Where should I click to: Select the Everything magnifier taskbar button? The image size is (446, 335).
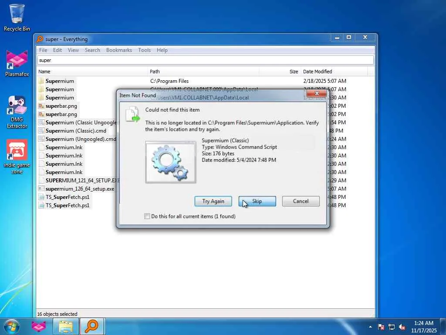click(x=92, y=326)
